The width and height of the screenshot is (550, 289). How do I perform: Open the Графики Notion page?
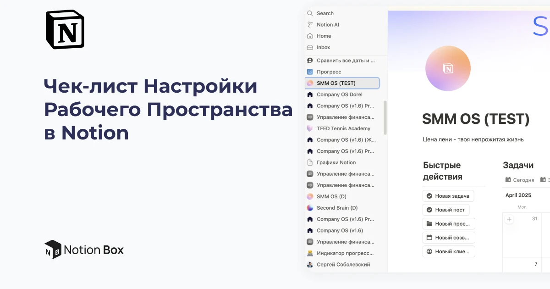(x=336, y=162)
